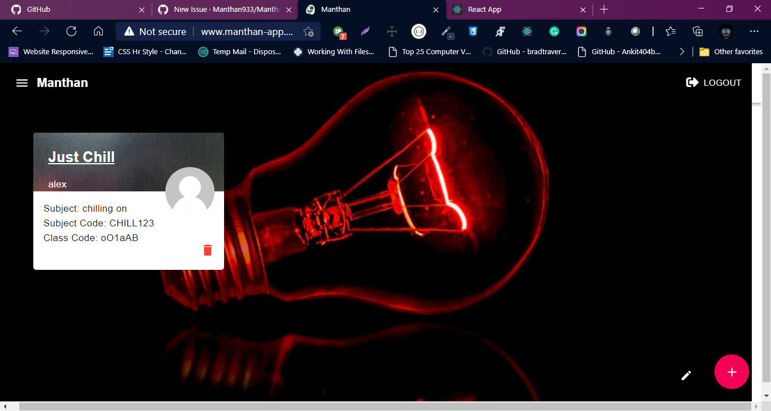Open the Grammarly extension icon
The height and width of the screenshot is (411, 771).
pos(554,32)
